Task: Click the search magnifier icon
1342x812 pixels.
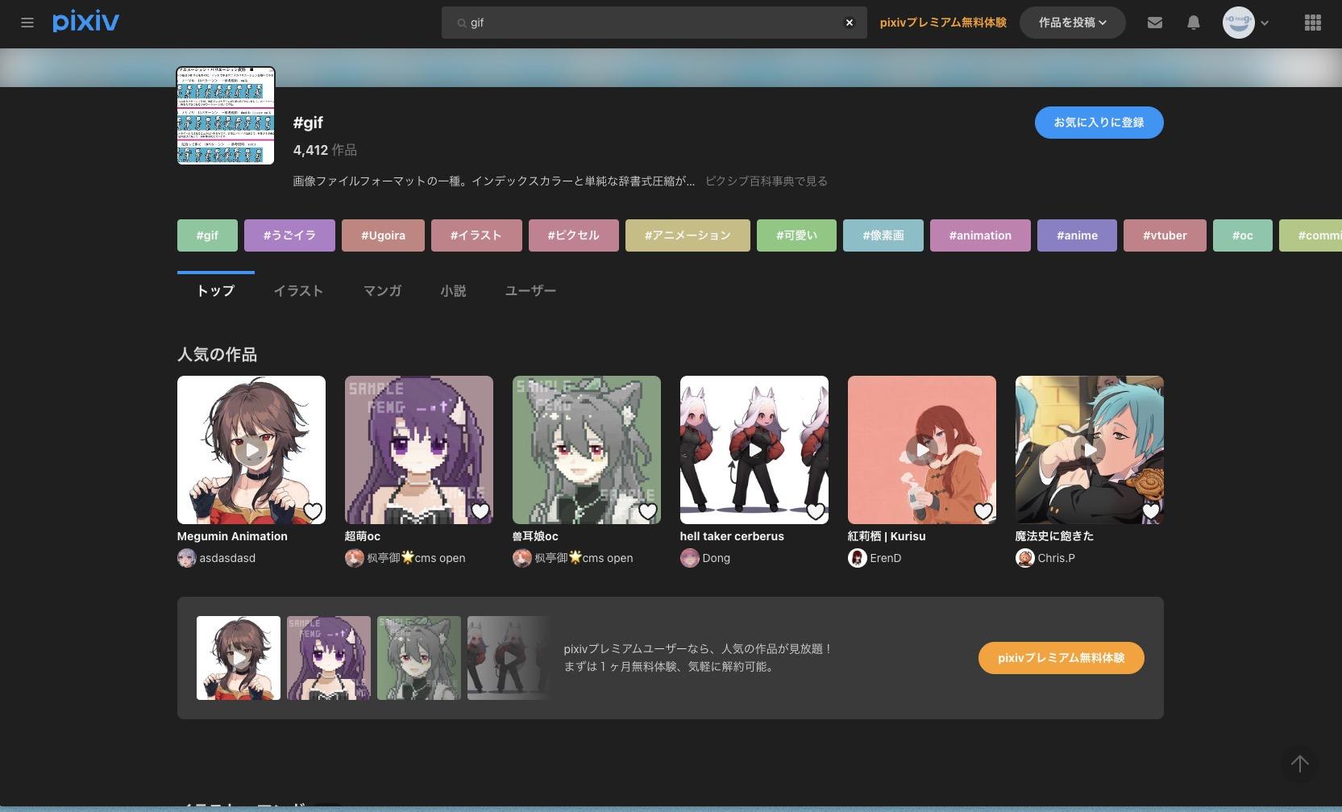Action: click(x=461, y=23)
